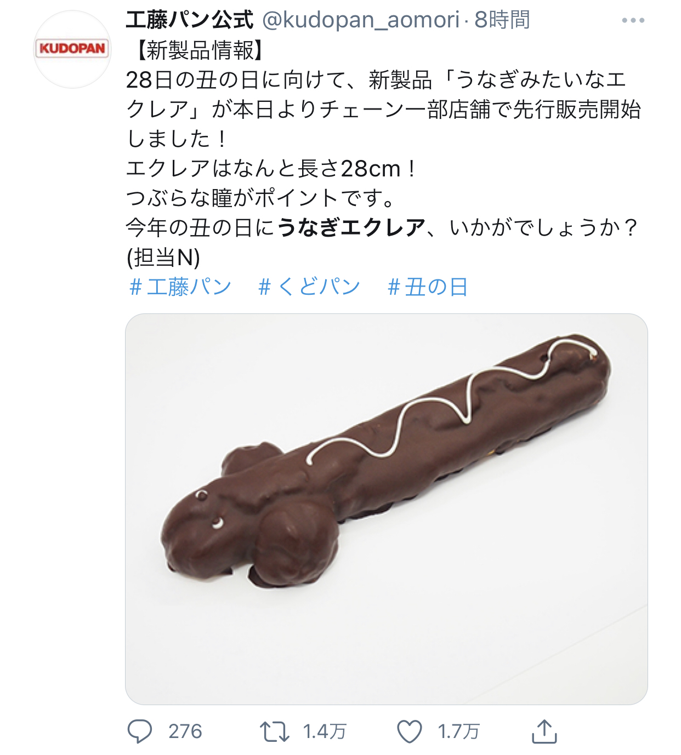View the 1.7万 likes count
This screenshot has width=681, height=755.
(458, 732)
